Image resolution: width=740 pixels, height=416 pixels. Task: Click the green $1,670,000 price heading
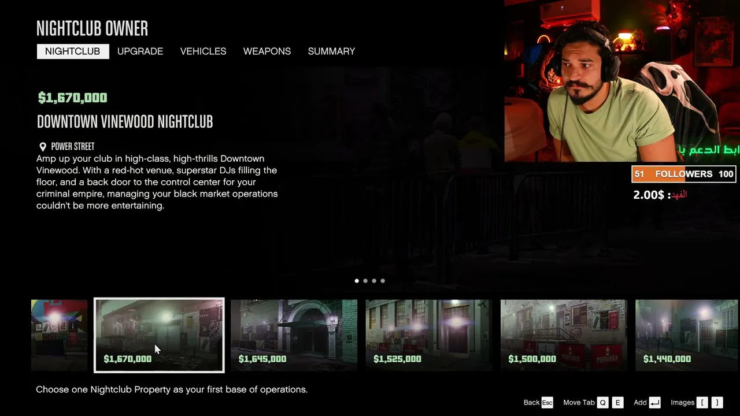(73, 98)
